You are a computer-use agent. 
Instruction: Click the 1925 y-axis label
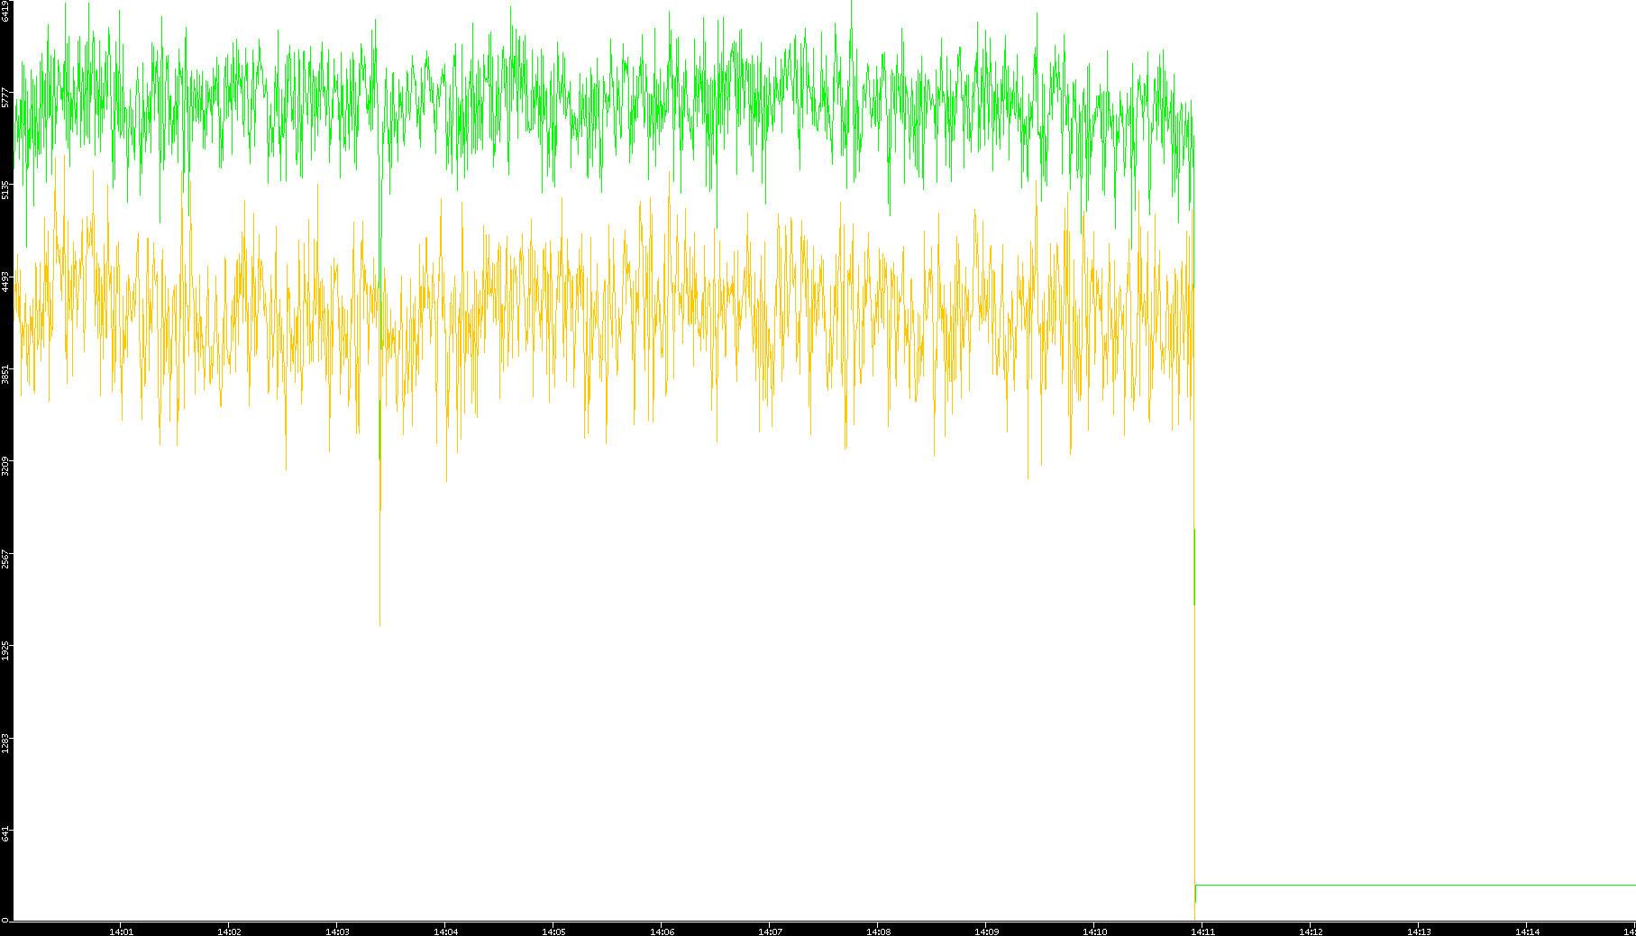point(5,651)
